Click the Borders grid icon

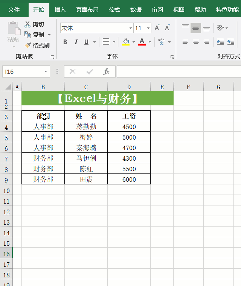pos(106,42)
